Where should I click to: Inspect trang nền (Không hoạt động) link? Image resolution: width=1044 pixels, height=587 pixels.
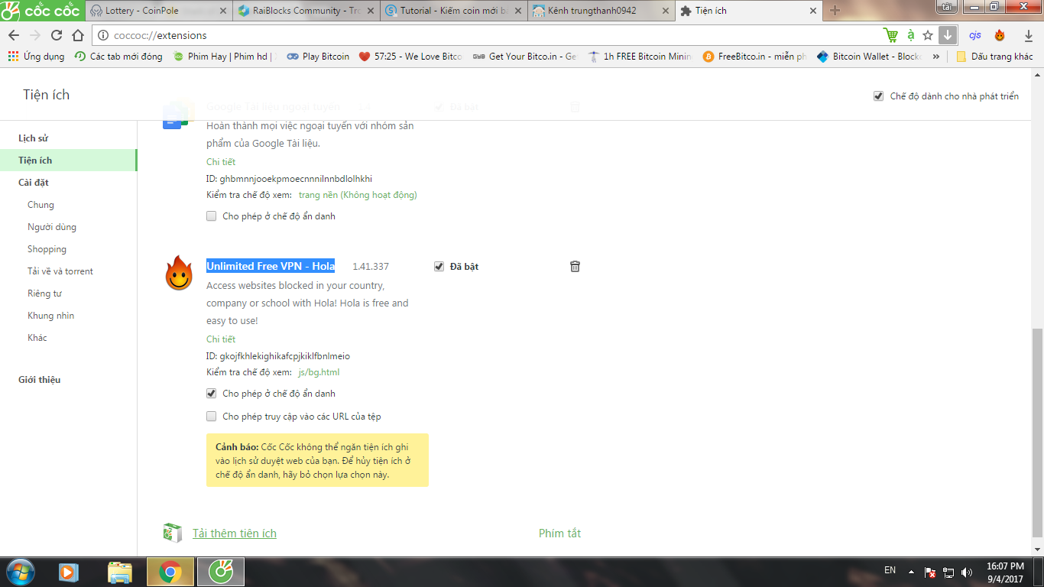[358, 195]
